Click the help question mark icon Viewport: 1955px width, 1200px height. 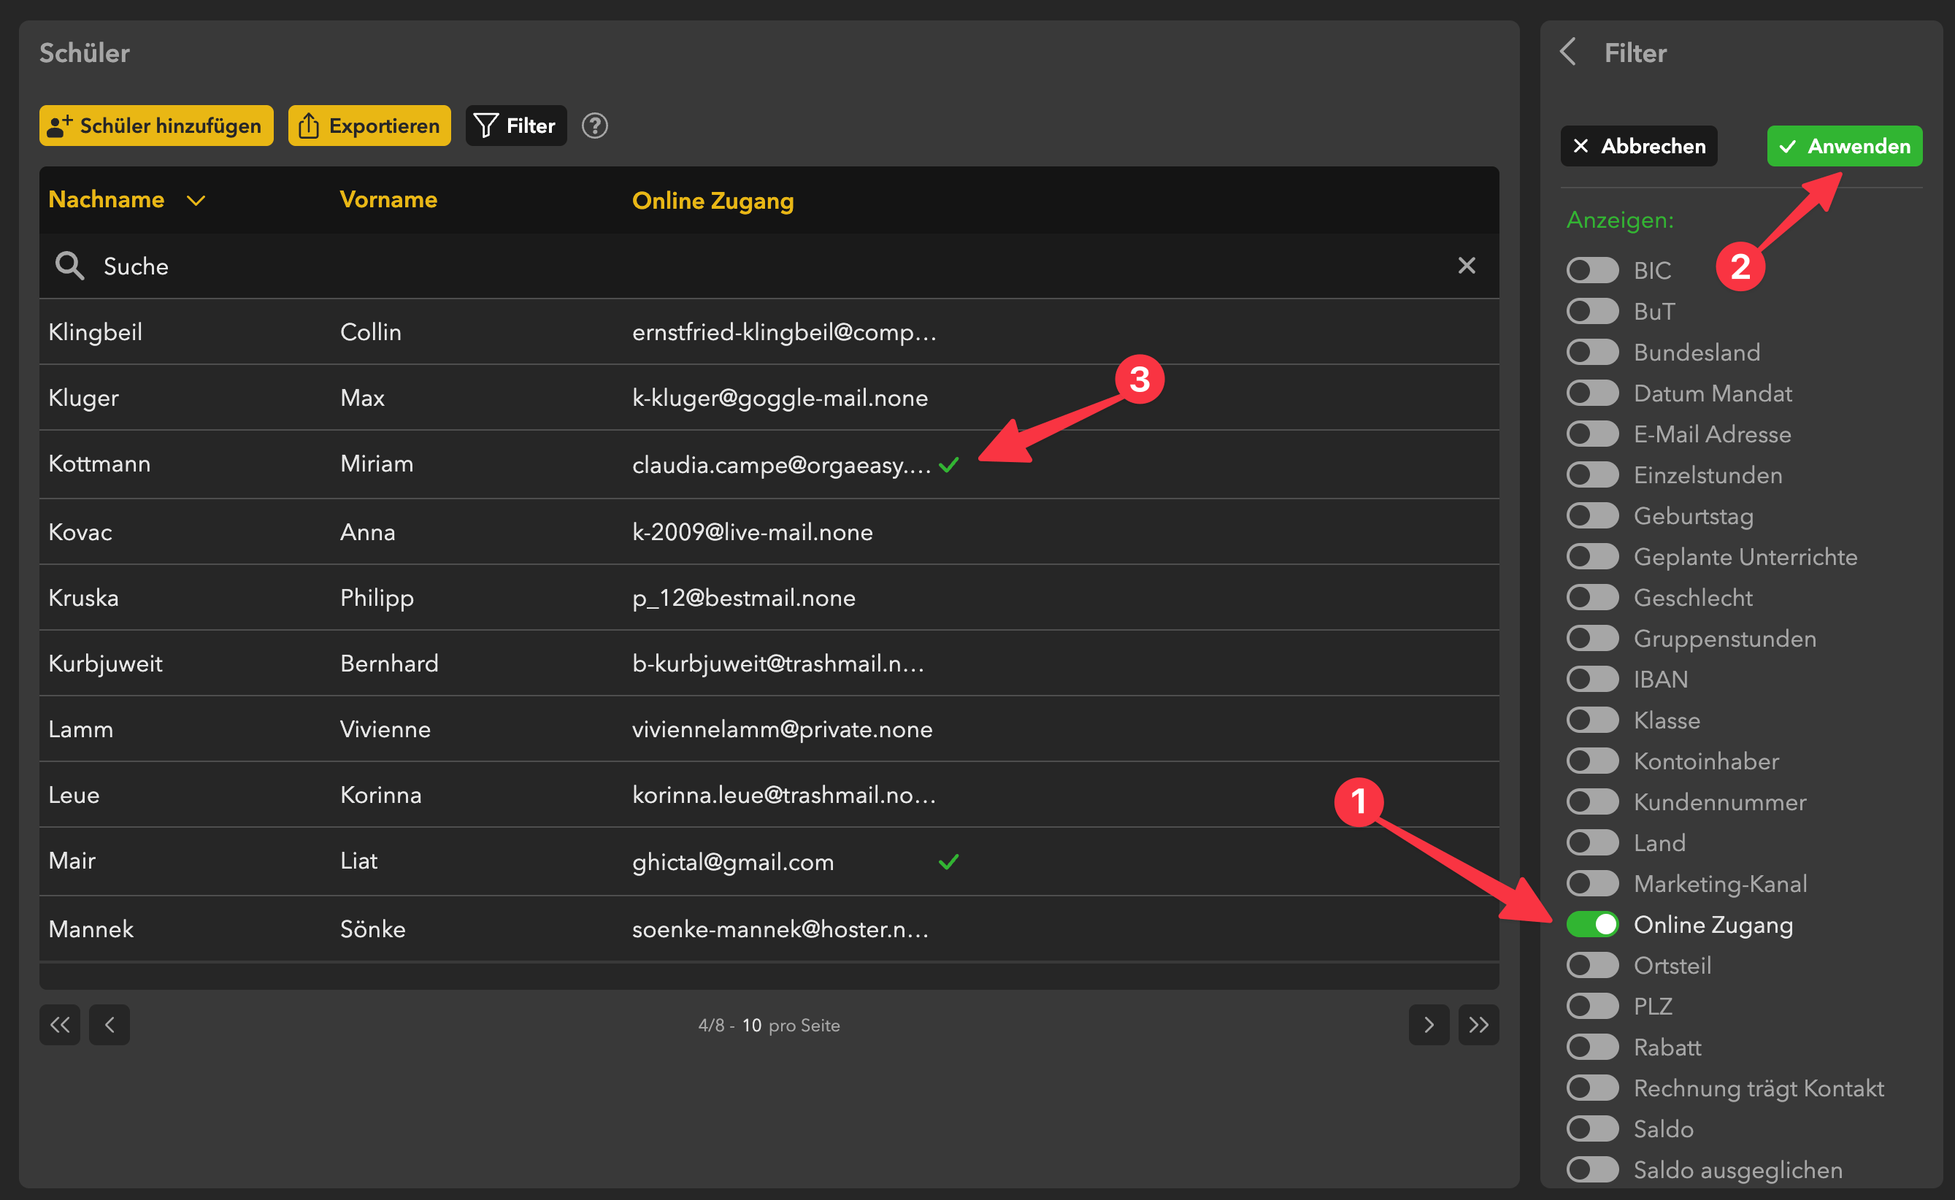point(594,126)
